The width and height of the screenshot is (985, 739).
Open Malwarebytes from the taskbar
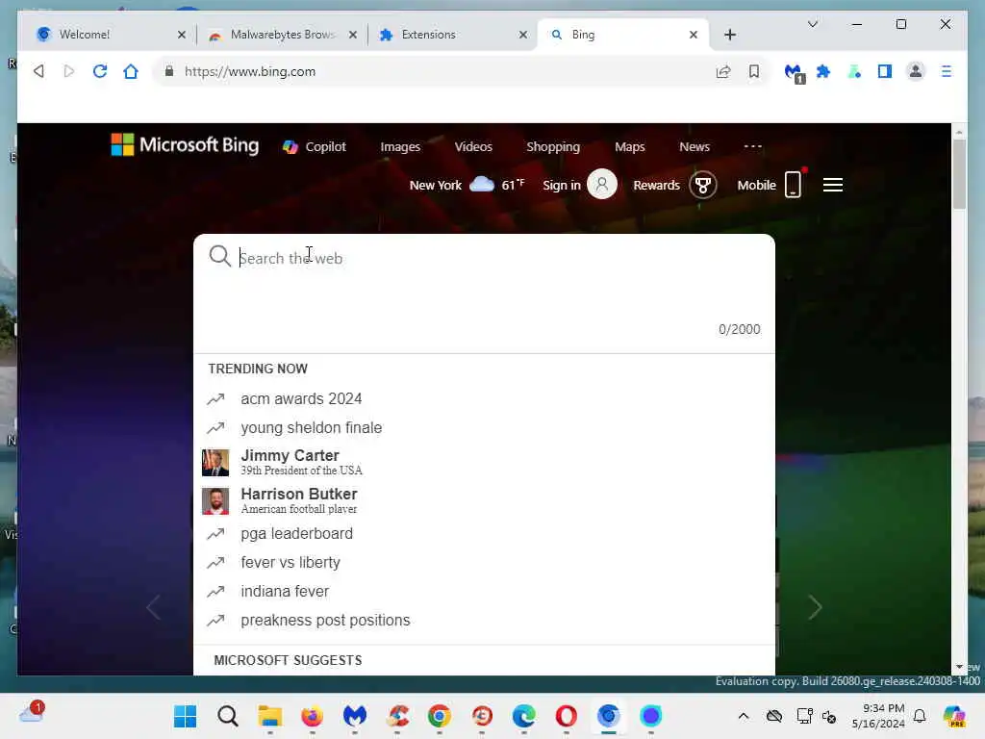point(355,716)
